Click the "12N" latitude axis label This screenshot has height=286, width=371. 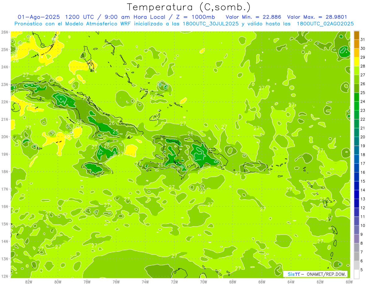click(x=4, y=276)
